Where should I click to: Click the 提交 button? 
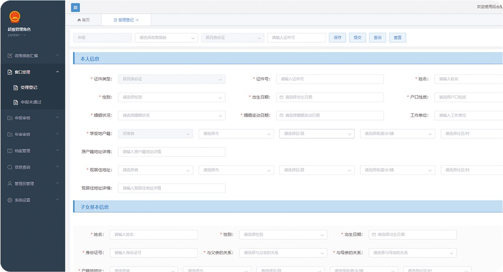coord(357,38)
